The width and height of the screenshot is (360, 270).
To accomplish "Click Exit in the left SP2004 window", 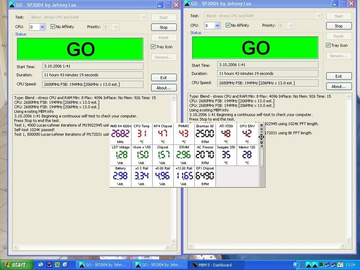I will click(x=164, y=77).
